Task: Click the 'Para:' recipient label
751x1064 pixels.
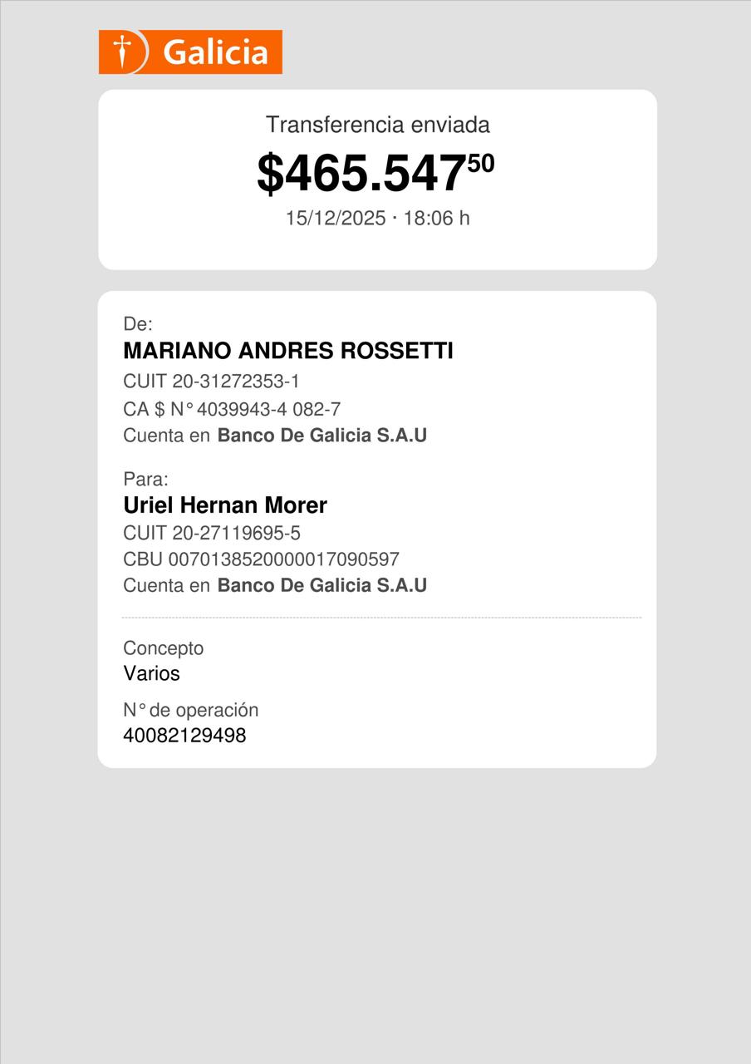Action: [x=145, y=479]
